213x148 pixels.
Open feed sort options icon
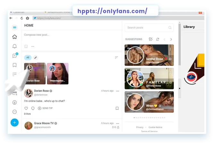coord(116,58)
